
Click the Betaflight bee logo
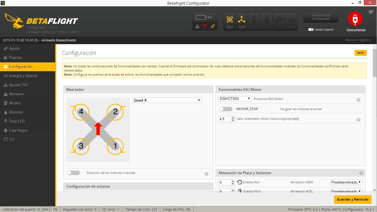click(14, 21)
